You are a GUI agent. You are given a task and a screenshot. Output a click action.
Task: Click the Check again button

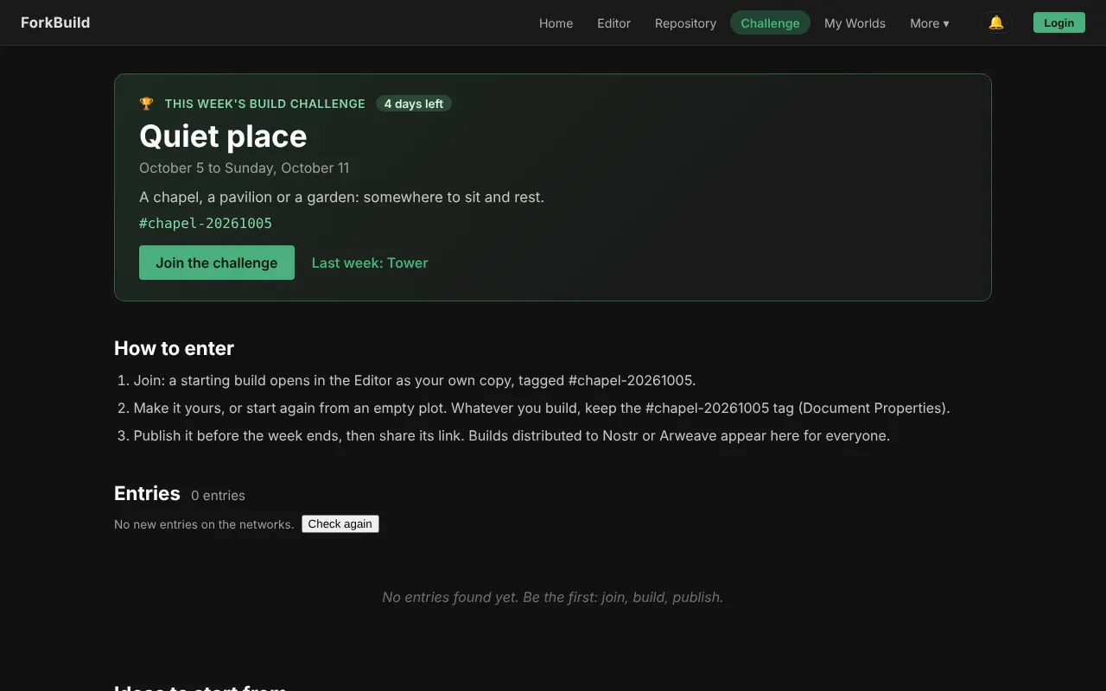tap(340, 523)
